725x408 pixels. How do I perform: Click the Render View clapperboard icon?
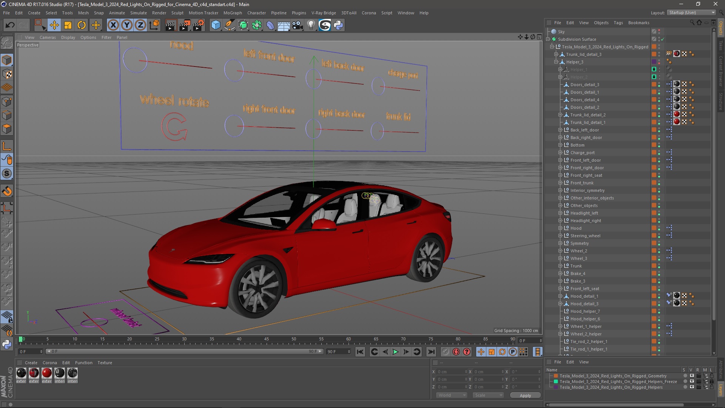pos(171,25)
